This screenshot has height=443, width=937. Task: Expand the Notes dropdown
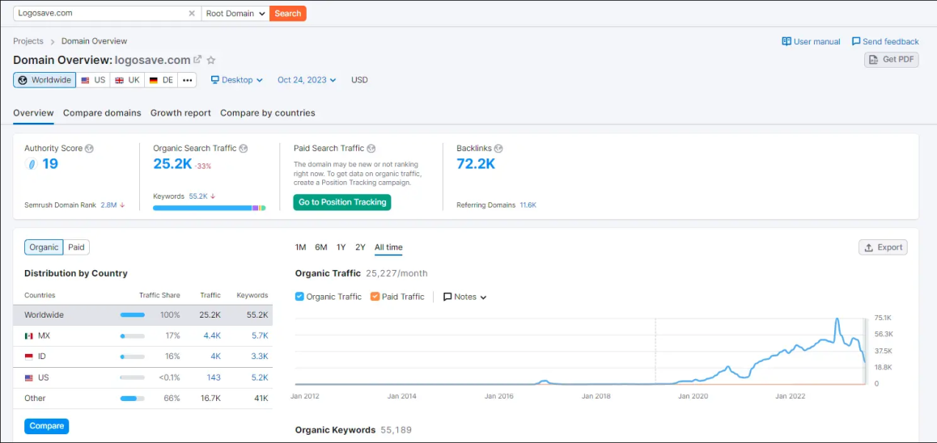click(465, 297)
